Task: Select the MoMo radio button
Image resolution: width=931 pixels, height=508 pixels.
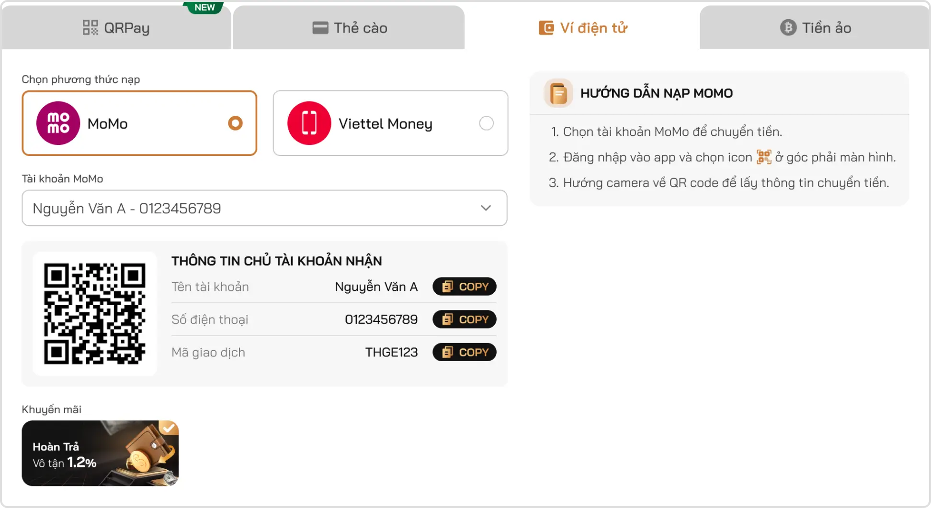Action: pos(235,123)
